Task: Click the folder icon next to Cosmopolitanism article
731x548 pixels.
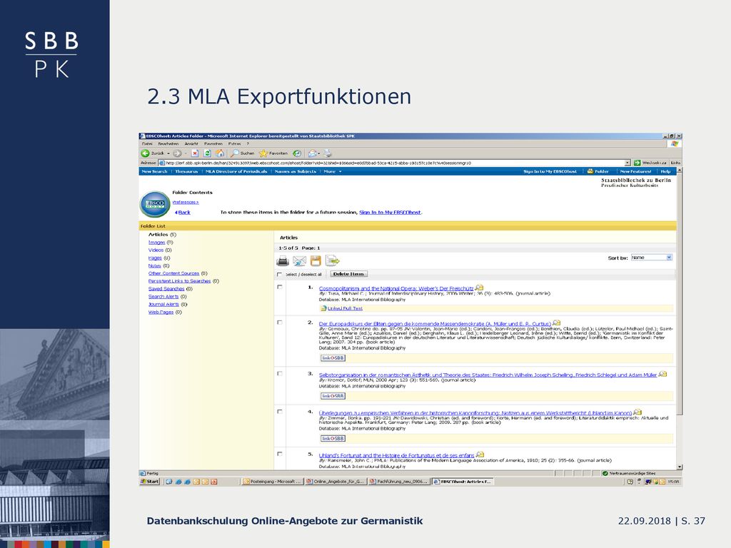Action: [479, 288]
